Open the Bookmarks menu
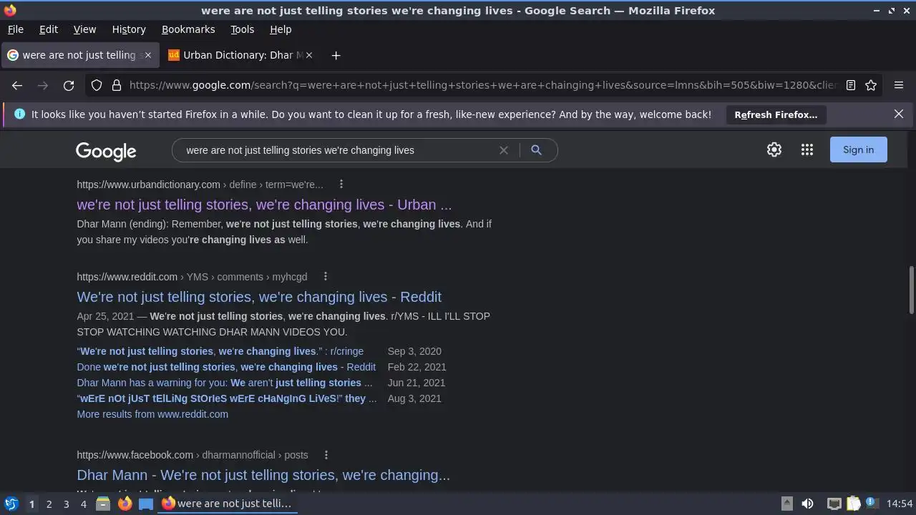This screenshot has height=515, width=916. click(x=188, y=29)
